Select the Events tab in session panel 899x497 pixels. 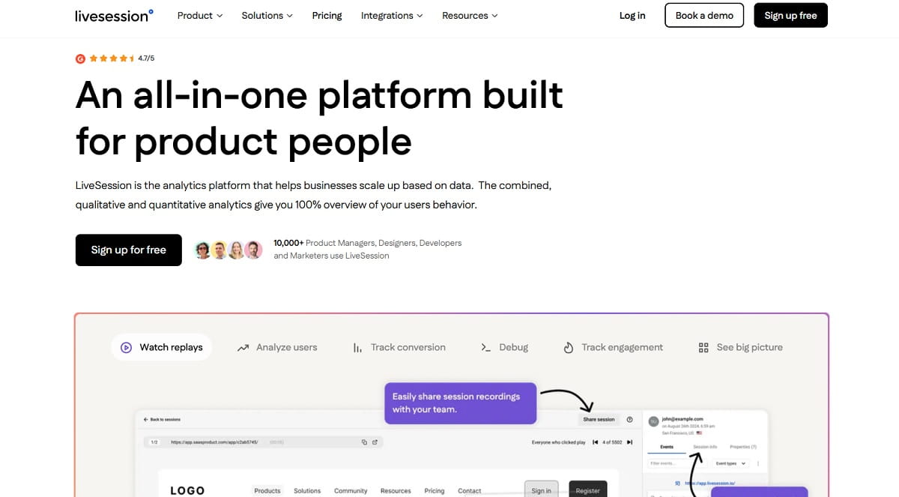pos(667,447)
